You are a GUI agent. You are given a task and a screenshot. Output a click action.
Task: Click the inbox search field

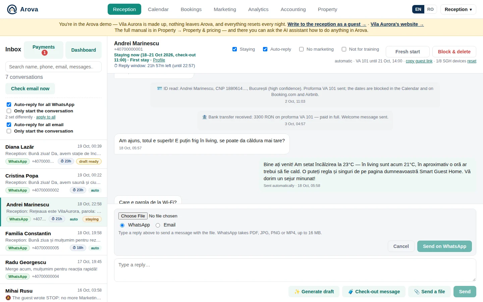(53, 67)
